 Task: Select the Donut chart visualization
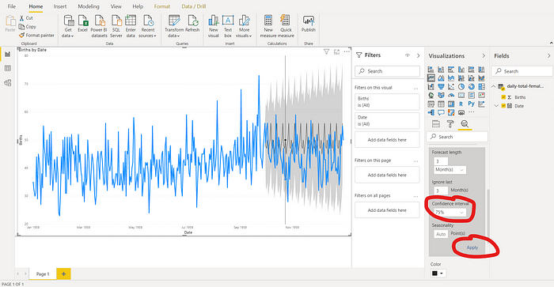point(472,86)
